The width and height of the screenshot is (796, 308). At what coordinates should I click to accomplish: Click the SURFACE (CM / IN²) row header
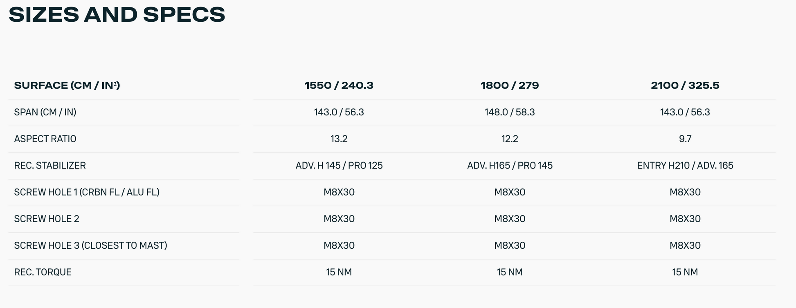coord(67,85)
